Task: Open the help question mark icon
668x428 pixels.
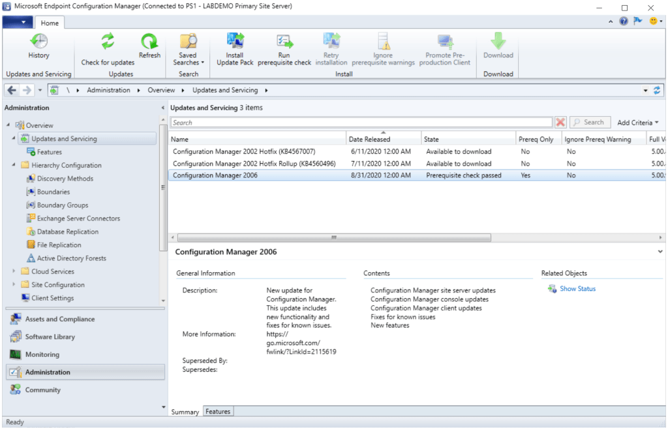Action: (x=624, y=22)
